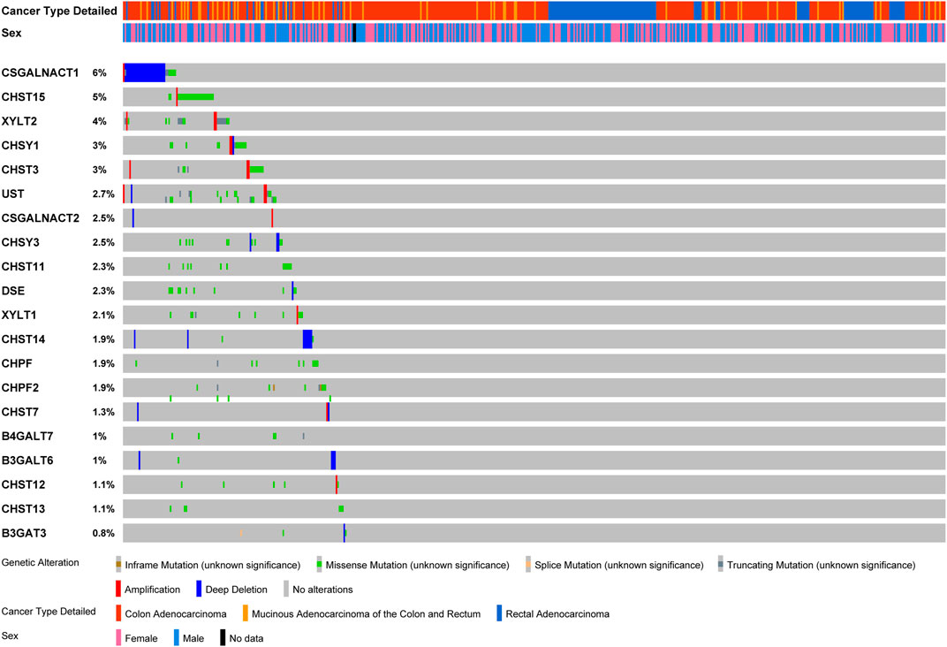Click the Genetic Alteration legend heading
Viewport: 947px width, 647px height.
pyautogui.click(x=41, y=562)
